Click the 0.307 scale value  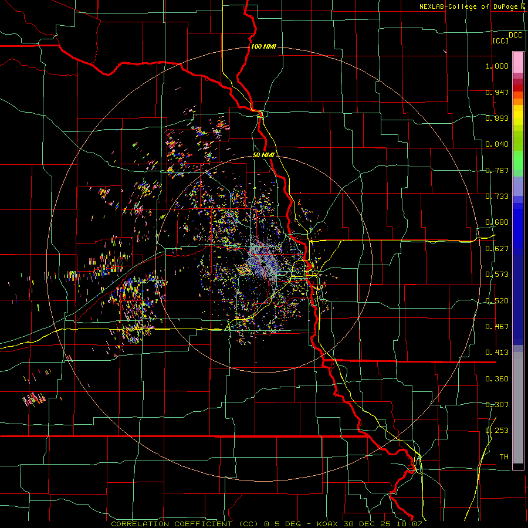coord(497,405)
